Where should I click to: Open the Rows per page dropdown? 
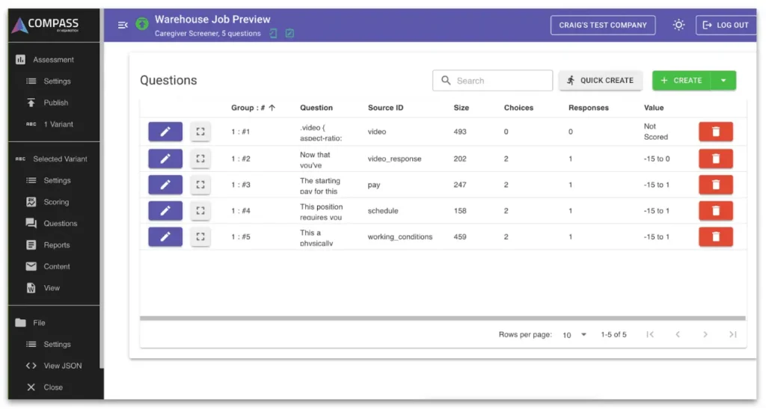[x=574, y=335]
